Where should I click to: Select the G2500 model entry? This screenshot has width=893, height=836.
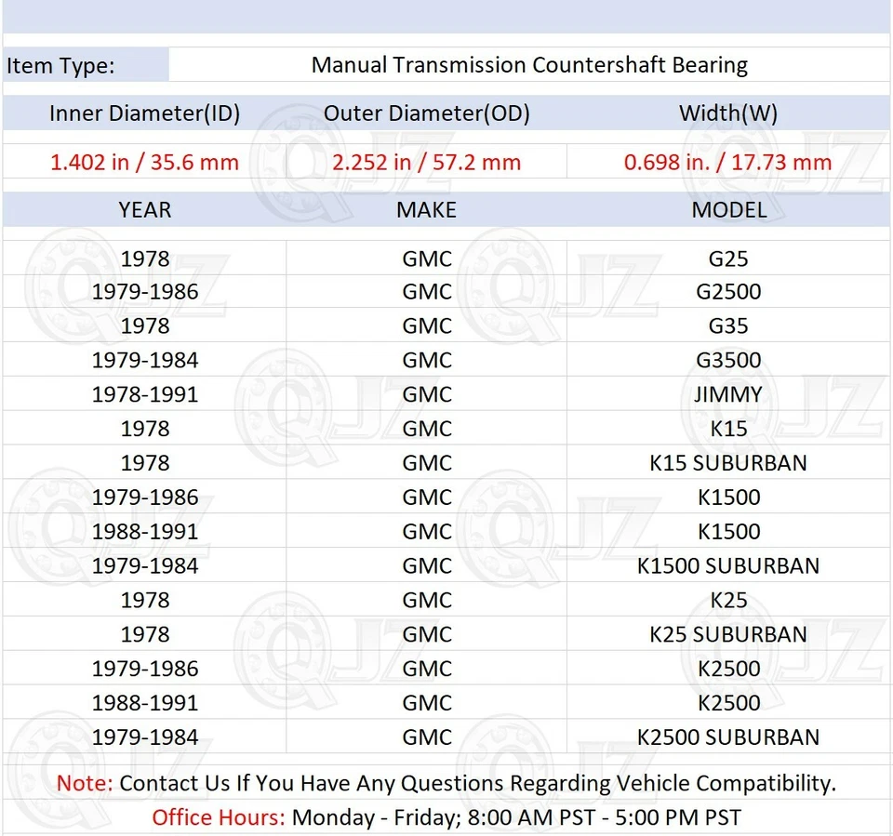coord(728,291)
